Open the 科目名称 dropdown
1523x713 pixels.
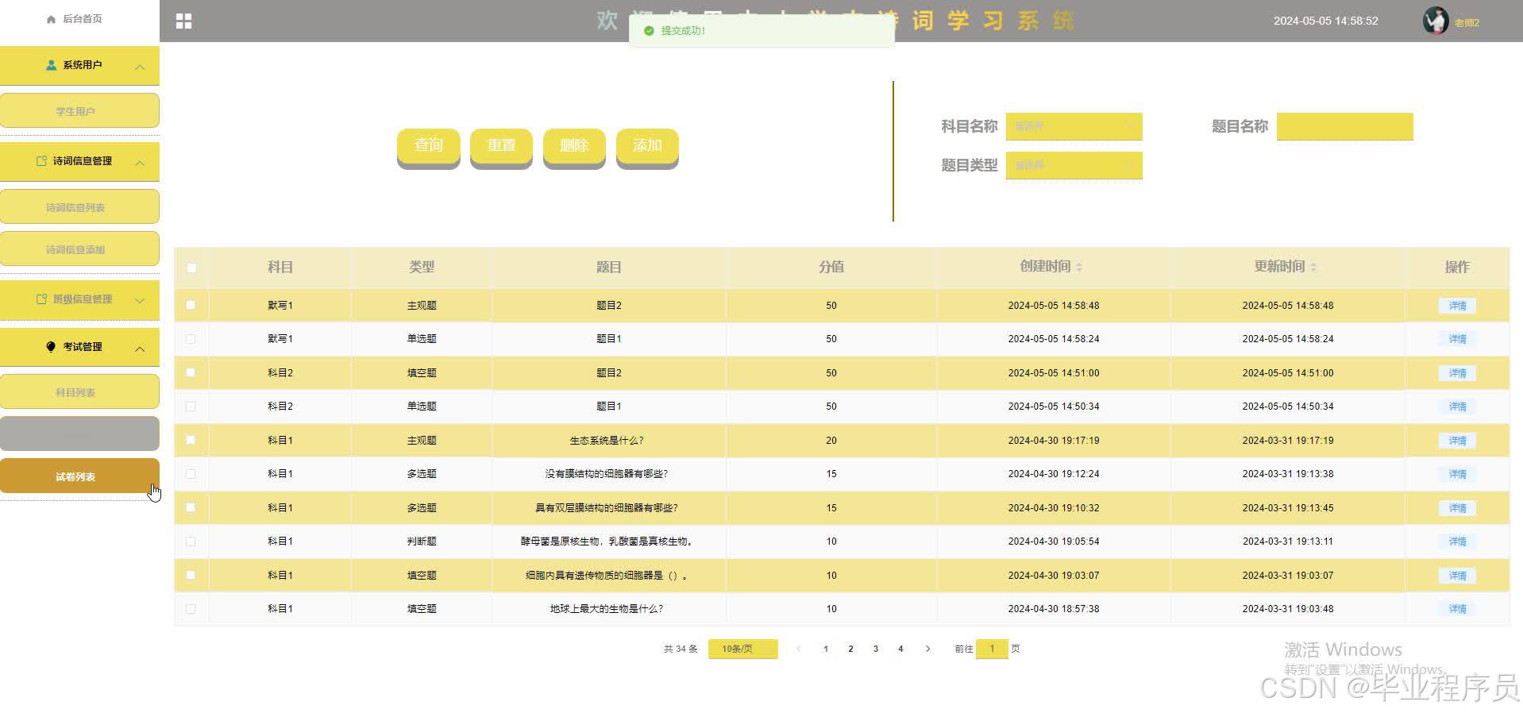[x=1074, y=126]
